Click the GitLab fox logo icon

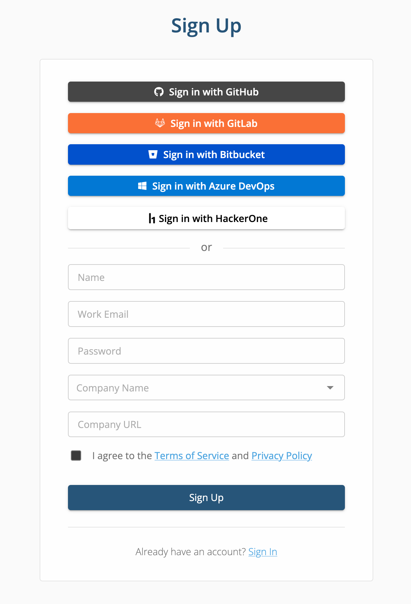160,123
